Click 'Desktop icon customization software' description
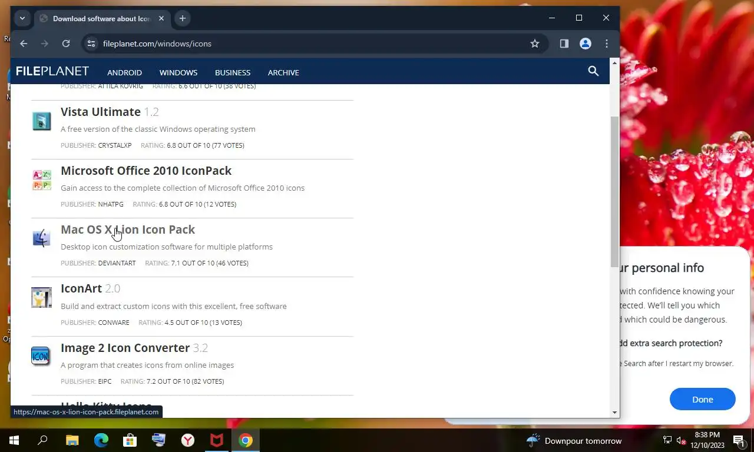 coord(167,247)
